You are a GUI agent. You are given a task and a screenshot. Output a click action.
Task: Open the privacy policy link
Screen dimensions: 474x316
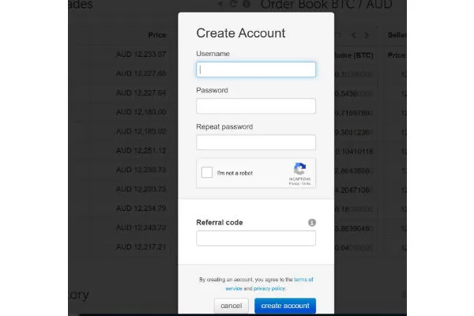269,288
